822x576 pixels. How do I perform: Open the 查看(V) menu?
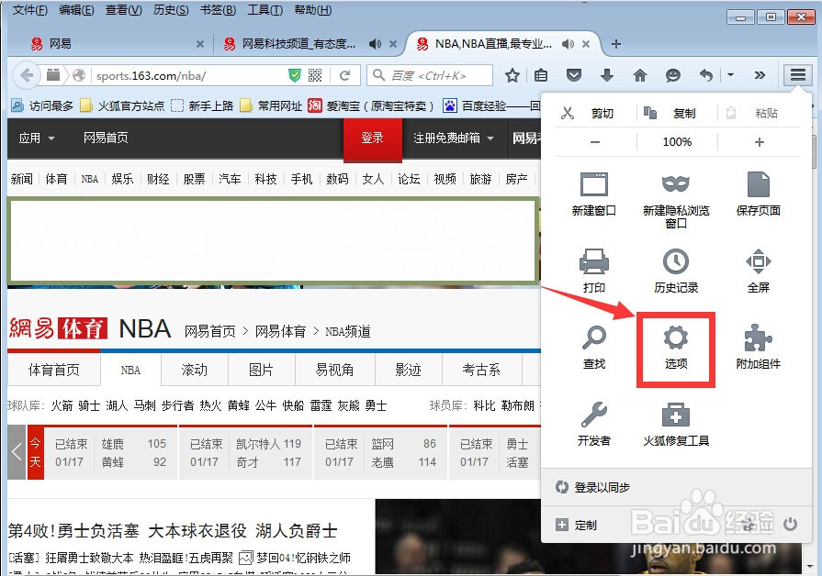pos(123,10)
